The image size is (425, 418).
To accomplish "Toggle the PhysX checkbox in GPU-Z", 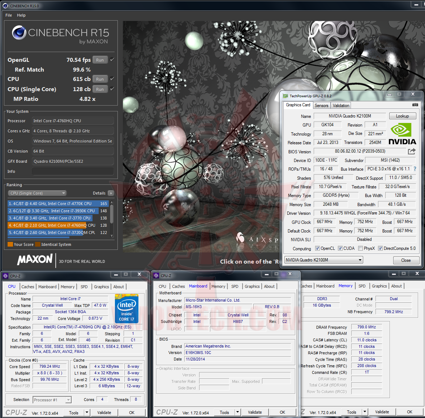I will (361, 248).
